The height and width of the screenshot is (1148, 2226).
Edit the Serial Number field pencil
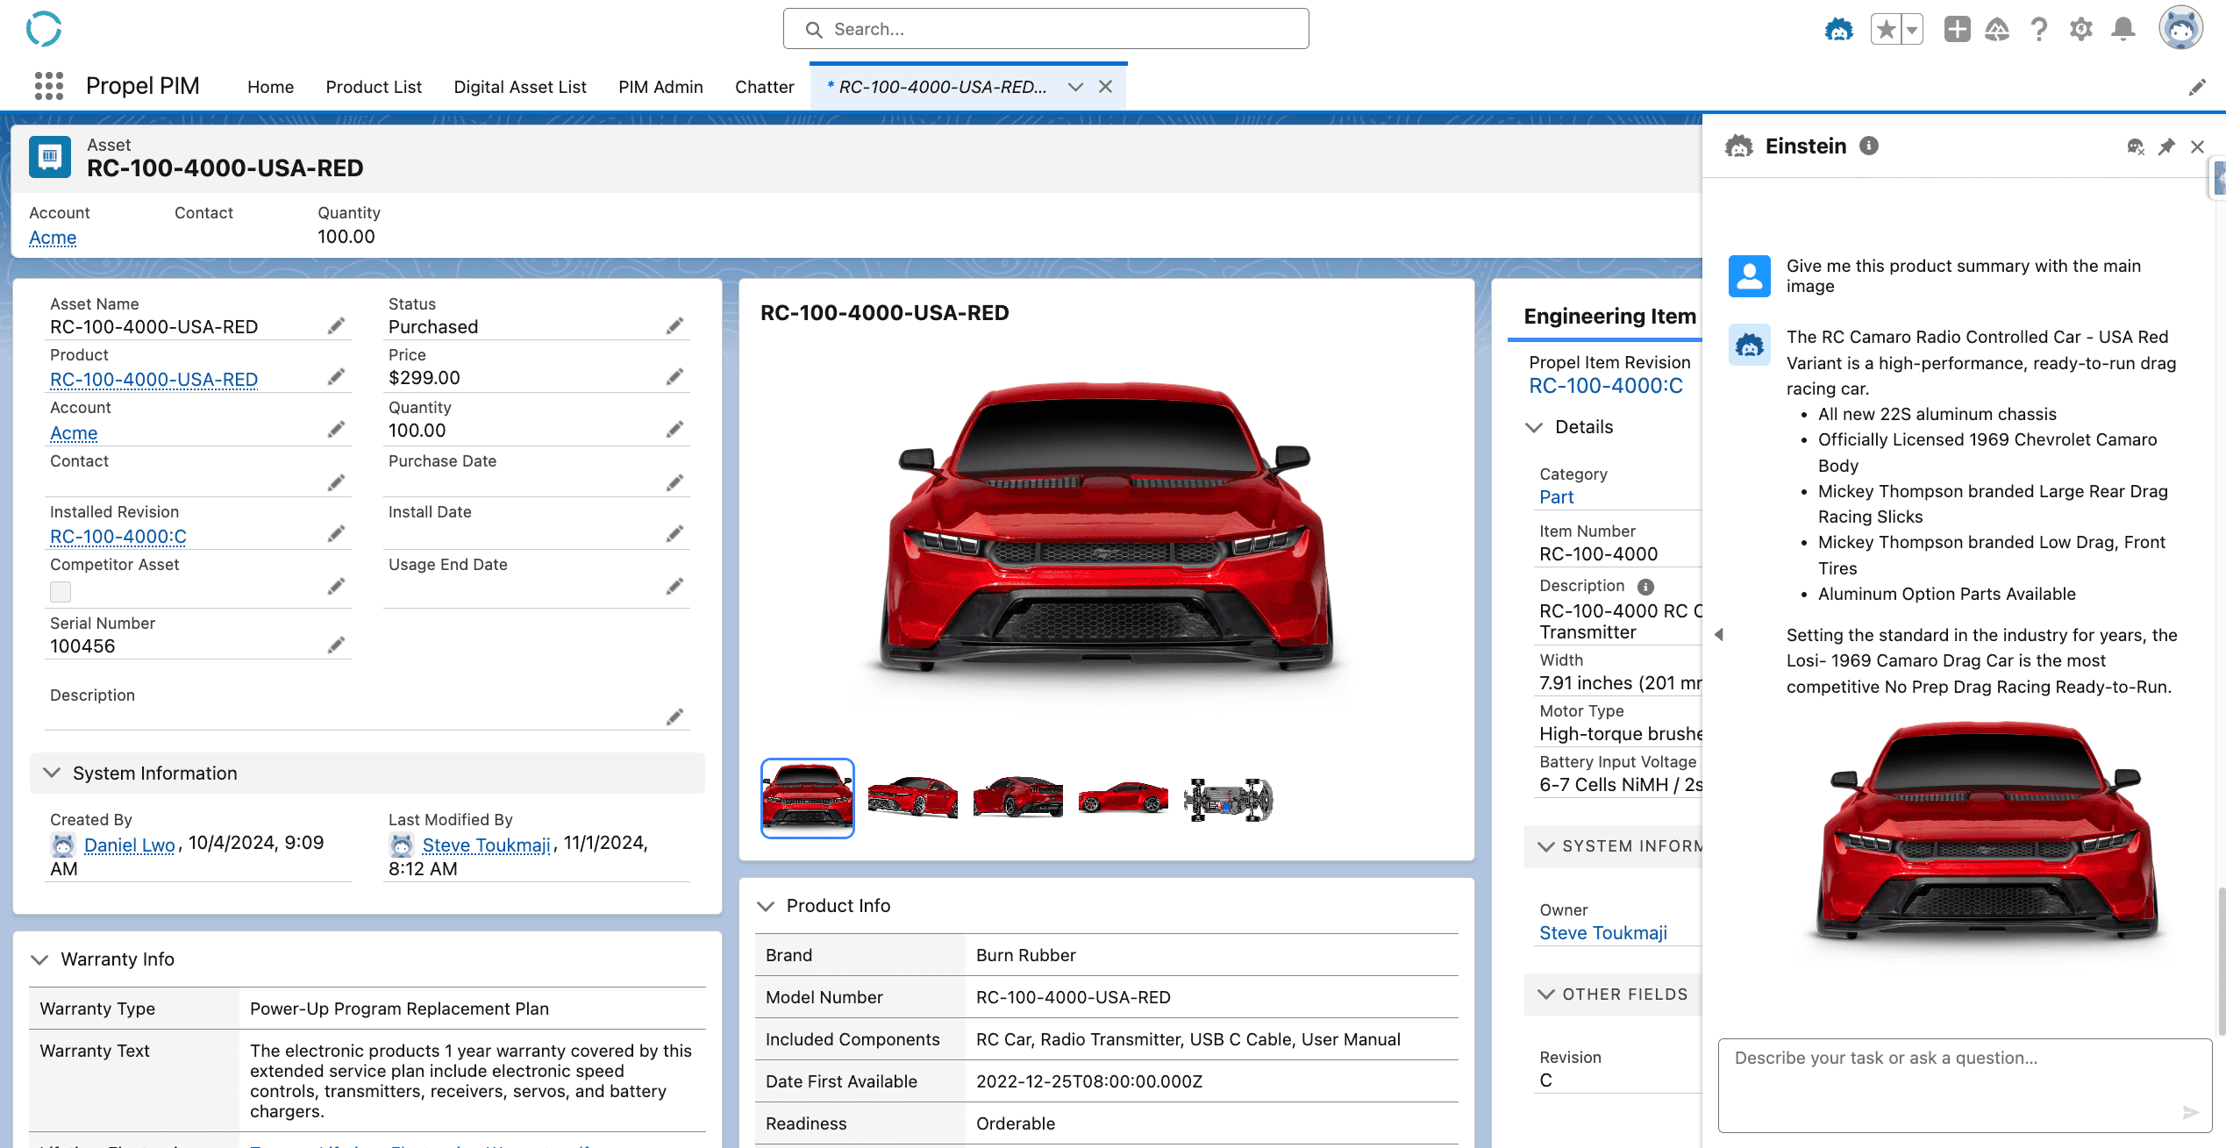[336, 645]
